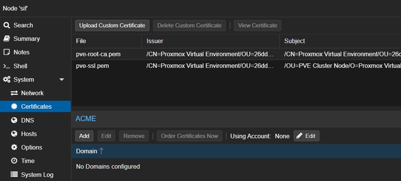Click the Hosts globe icon
Image resolution: width=401 pixels, height=181 pixels.
point(14,134)
